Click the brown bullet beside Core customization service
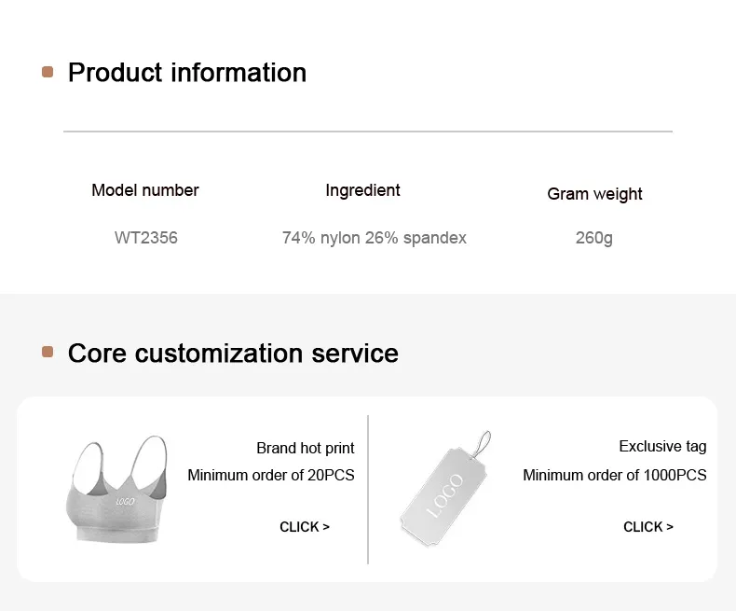 coord(48,353)
